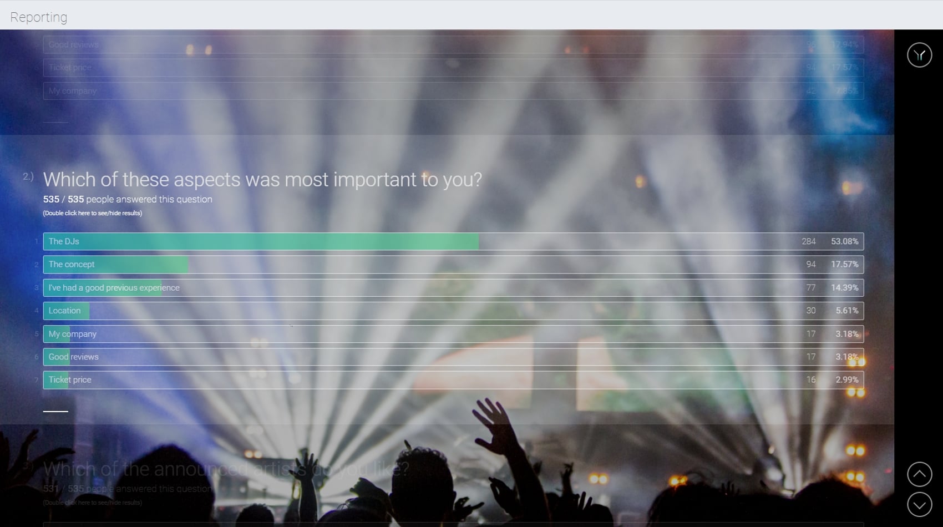Select 'The DJs' result bar

(x=453, y=241)
